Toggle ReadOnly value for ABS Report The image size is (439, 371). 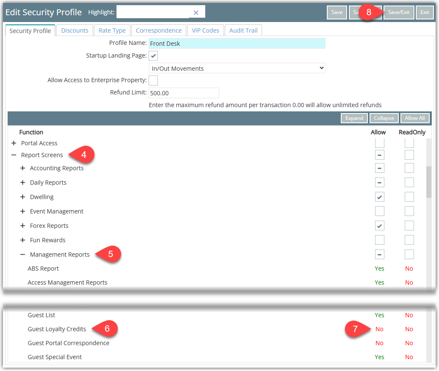coord(409,269)
